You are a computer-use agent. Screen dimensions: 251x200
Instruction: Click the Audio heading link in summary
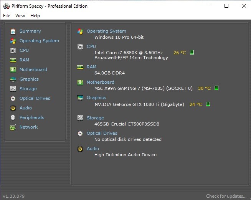(x=93, y=149)
